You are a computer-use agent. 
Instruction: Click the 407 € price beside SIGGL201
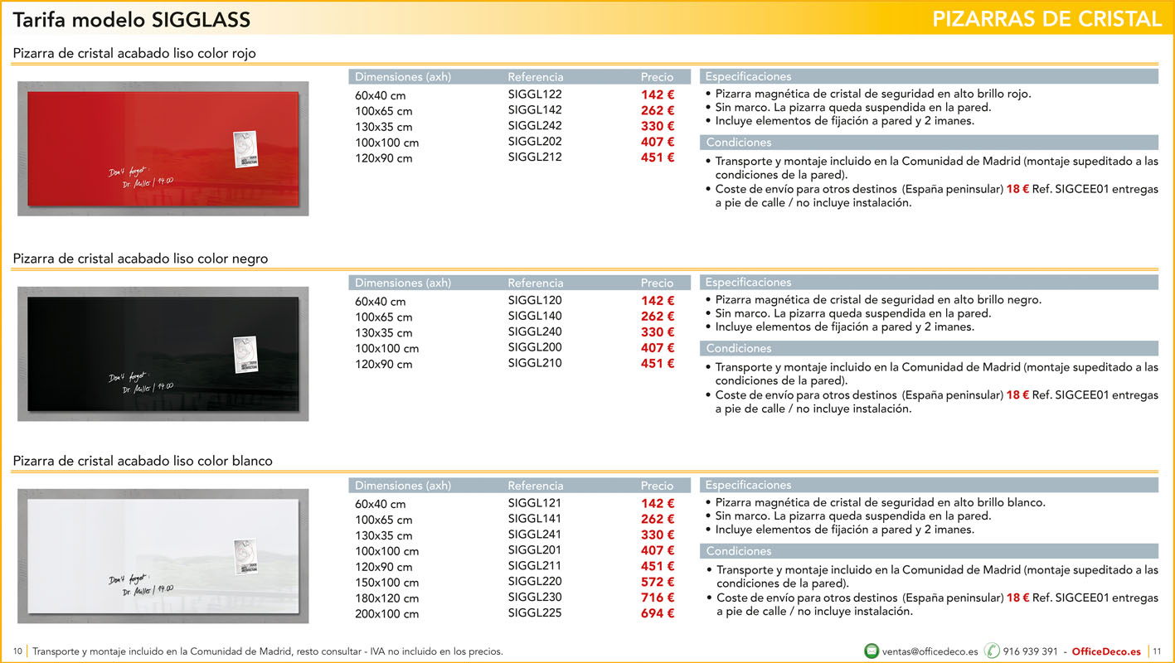(658, 550)
